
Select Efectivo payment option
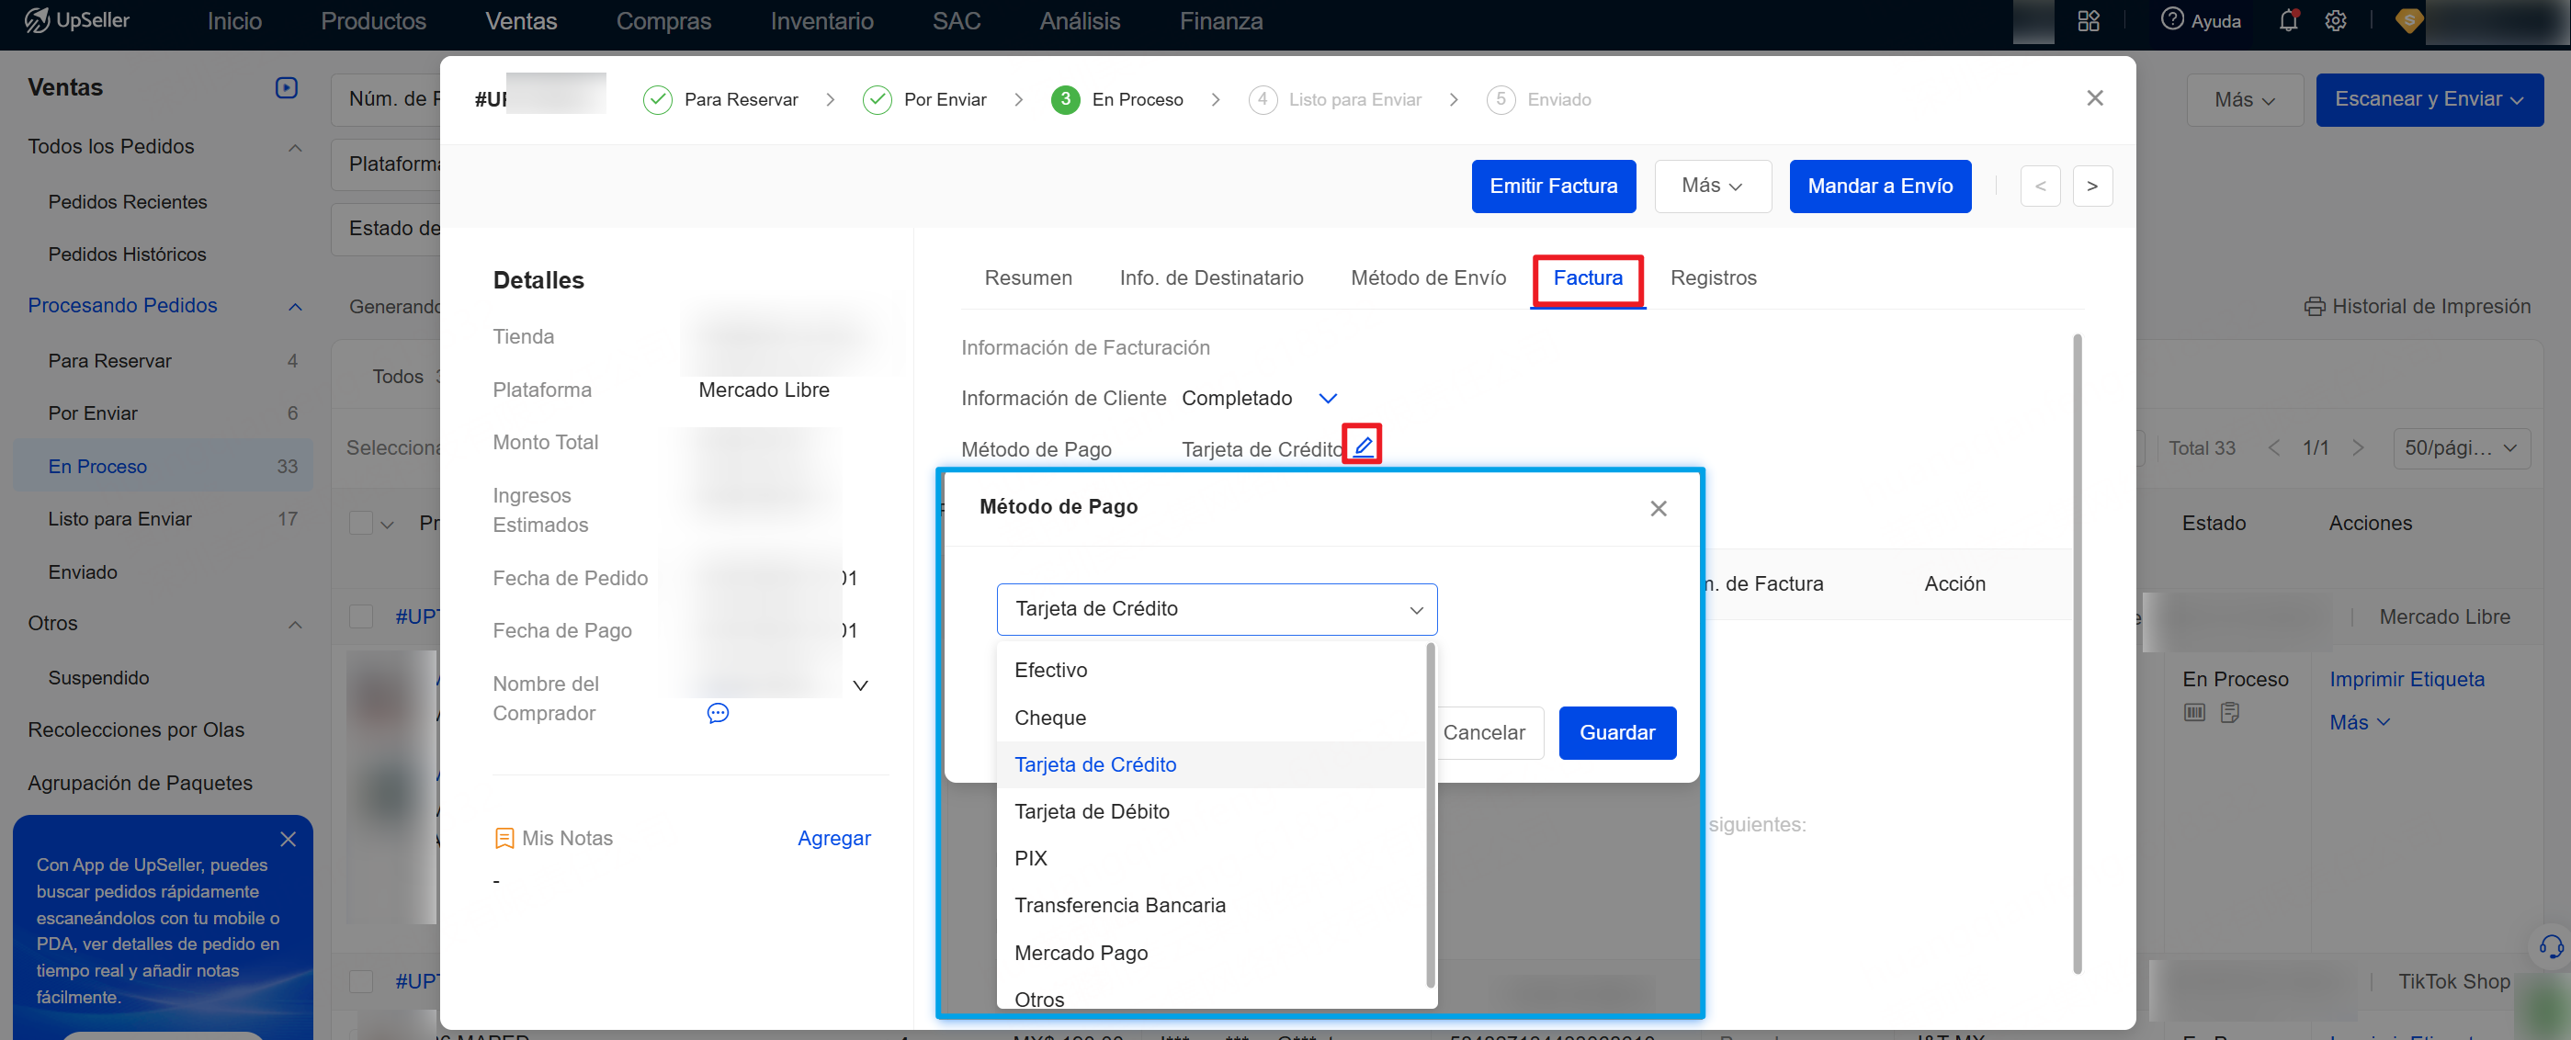point(1212,671)
